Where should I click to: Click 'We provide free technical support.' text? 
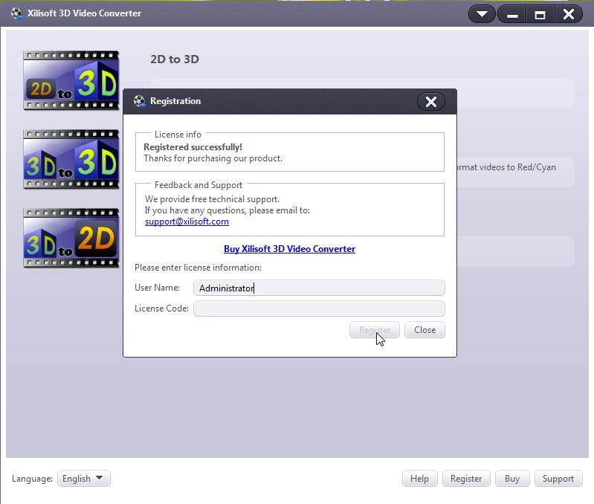(x=212, y=199)
